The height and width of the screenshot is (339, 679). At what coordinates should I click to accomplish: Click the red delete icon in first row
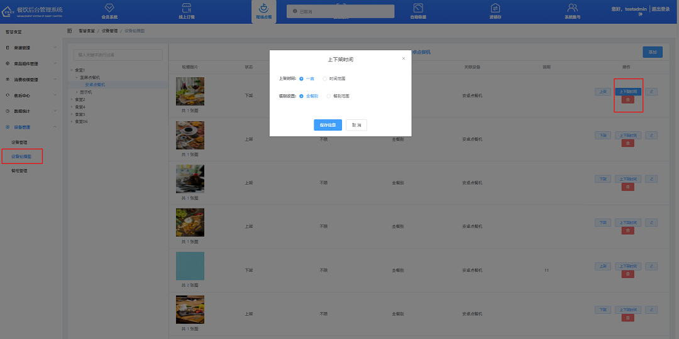point(627,100)
